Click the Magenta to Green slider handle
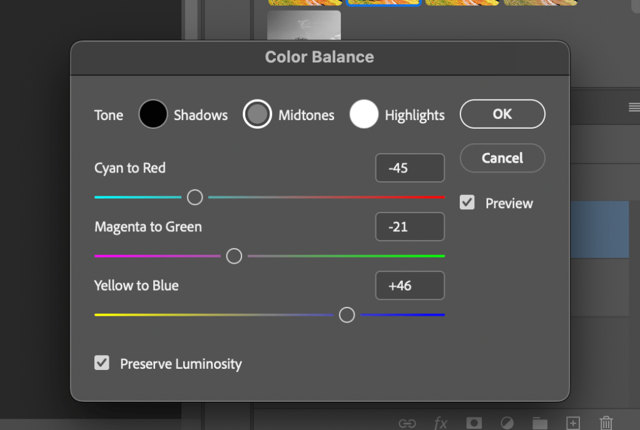 tap(234, 256)
